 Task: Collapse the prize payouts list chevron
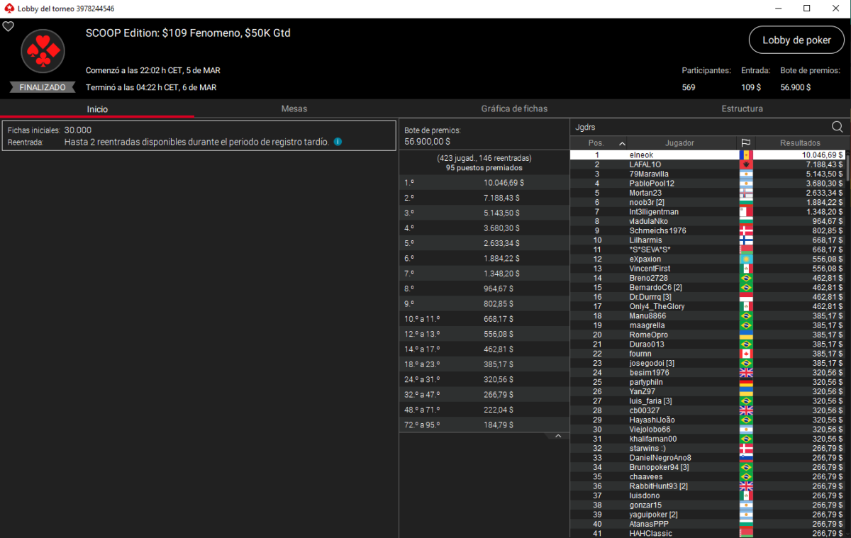point(557,437)
